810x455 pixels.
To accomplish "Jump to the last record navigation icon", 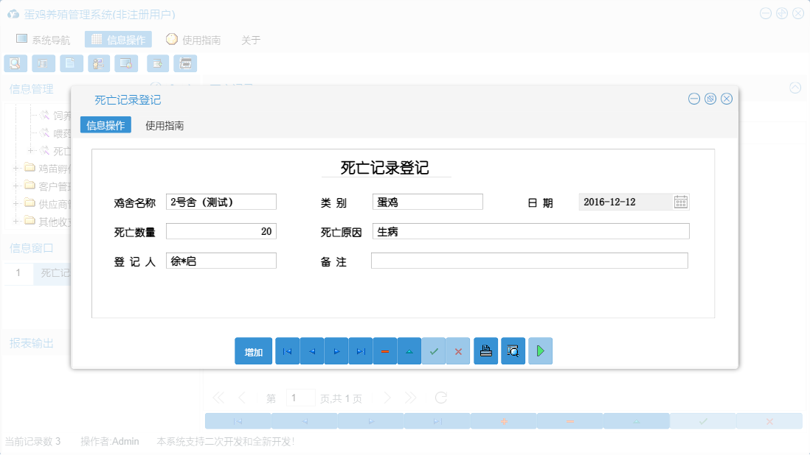I will pyautogui.click(x=361, y=351).
